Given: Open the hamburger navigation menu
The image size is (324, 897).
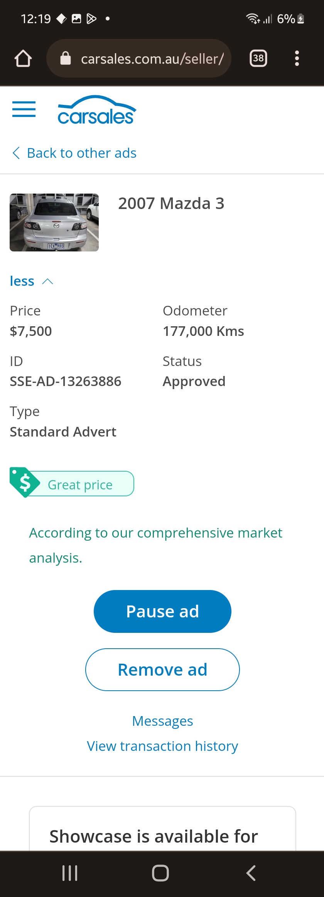Looking at the screenshot, I should 24,109.
